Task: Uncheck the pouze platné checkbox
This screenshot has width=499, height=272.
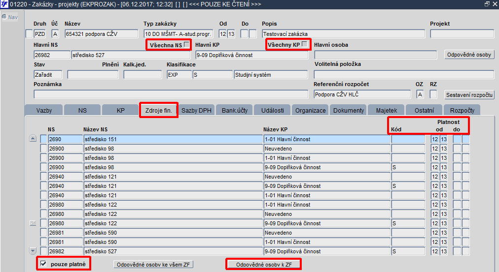Action: 43,264
